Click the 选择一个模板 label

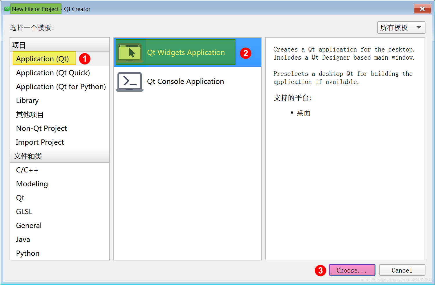[x=32, y=27]
